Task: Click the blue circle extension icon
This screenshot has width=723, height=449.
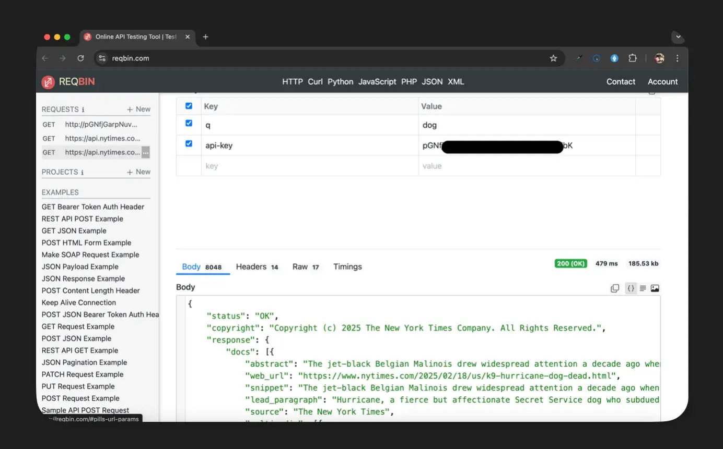Action: 596,58
